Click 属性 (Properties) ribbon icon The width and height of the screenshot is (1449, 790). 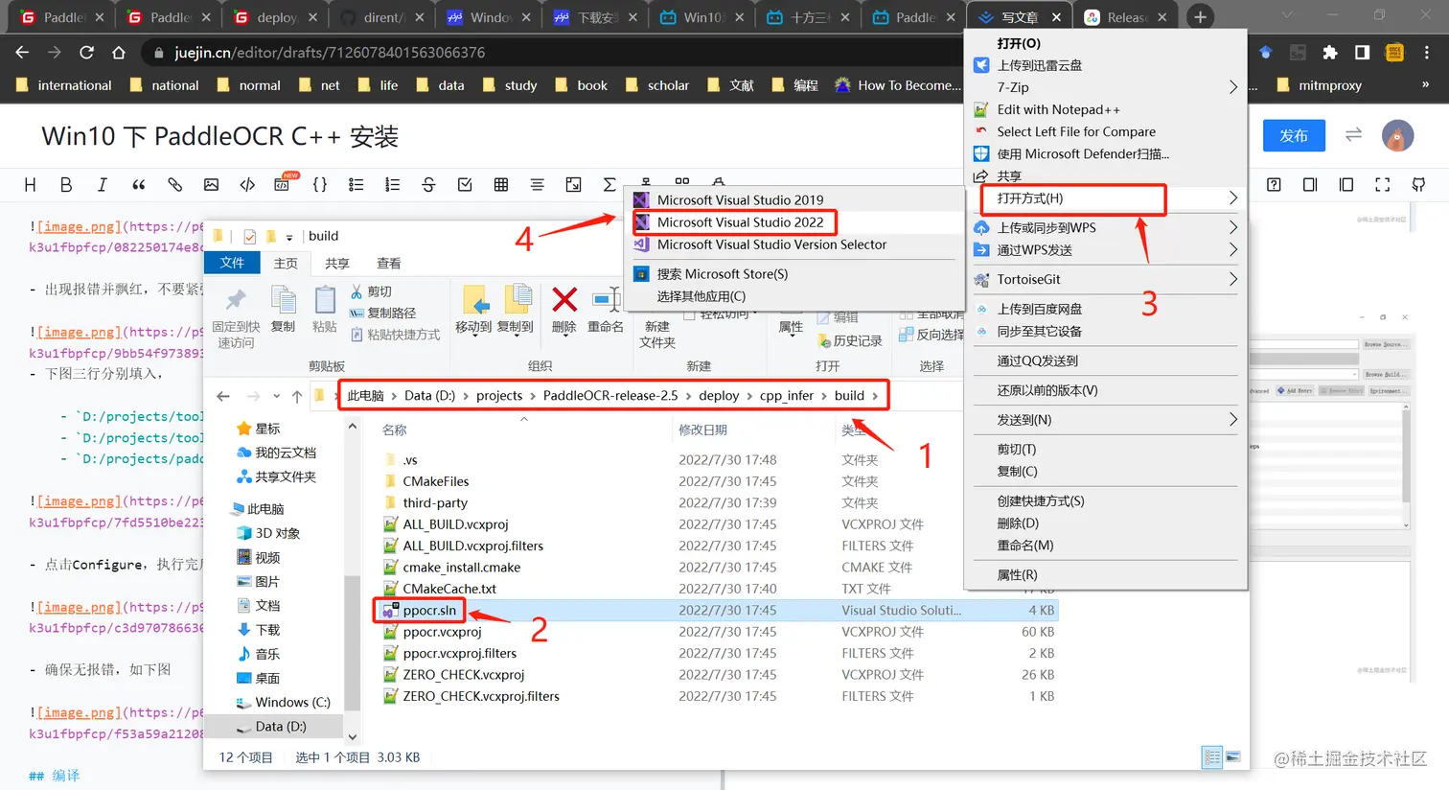pos(791,327)
